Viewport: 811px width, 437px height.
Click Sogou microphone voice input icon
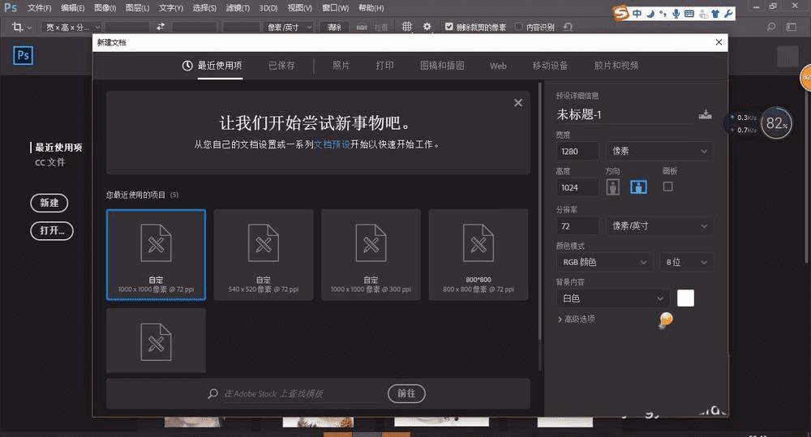pos(676,14)
